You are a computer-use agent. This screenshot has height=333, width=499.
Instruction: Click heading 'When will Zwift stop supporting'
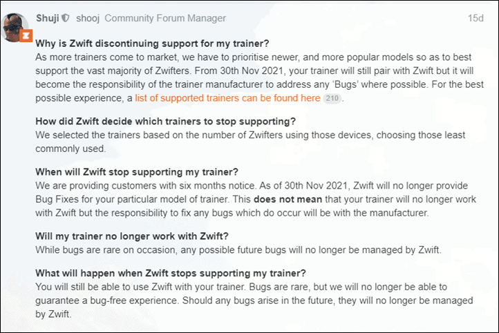[x=137, y=172]
